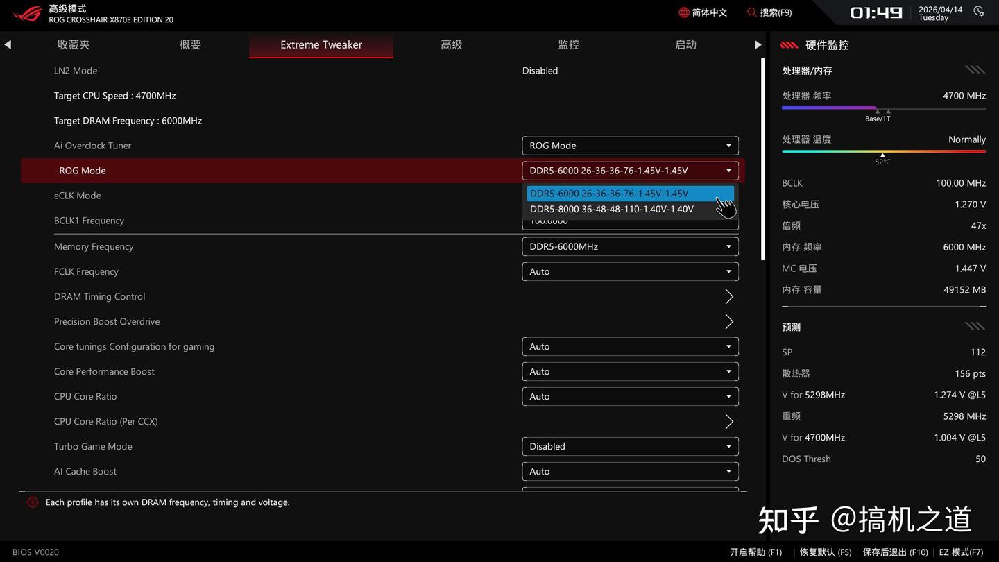Click the 重频 5298 MHz value
Viewport: 999px width, 562px height.
pos(884,416)
